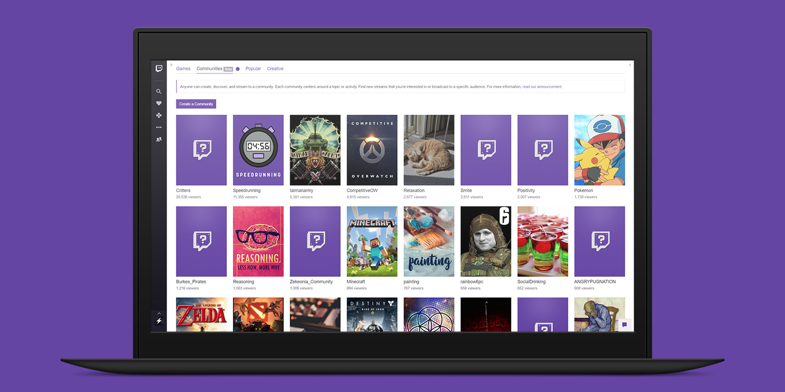Click the Positivity community name
The height and width of the screenshot is (392, 785).
(x=526, y=191)
